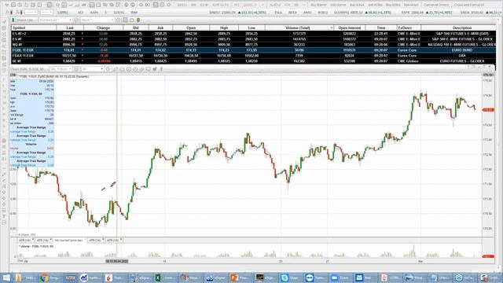The height and width of the screenshot is (283, 503).
Task: Open Zoom from the taskbar
Action: pyautogui.click(x=340, y=277)
